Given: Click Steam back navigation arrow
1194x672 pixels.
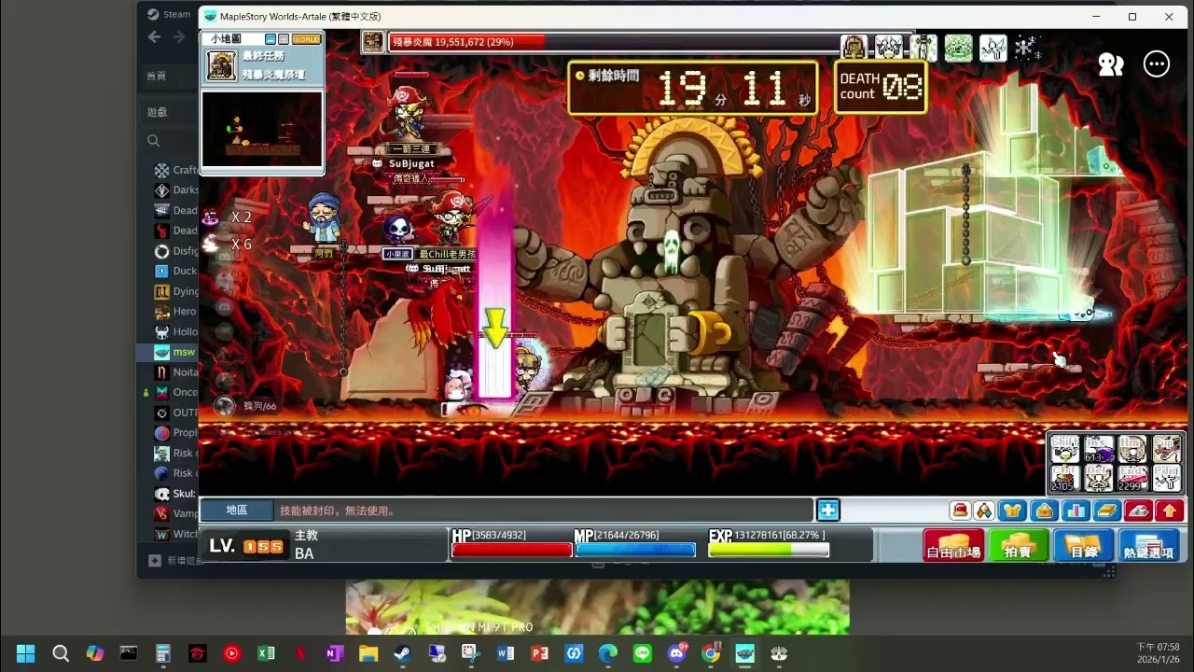Looking at the screenshot, I should tap(154, 37).
